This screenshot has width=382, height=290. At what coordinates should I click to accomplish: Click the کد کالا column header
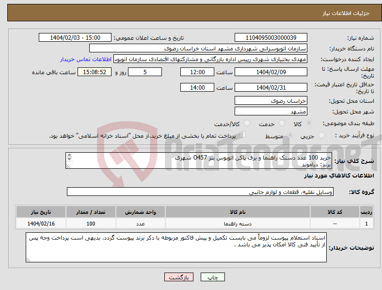(x=335, y=212)
